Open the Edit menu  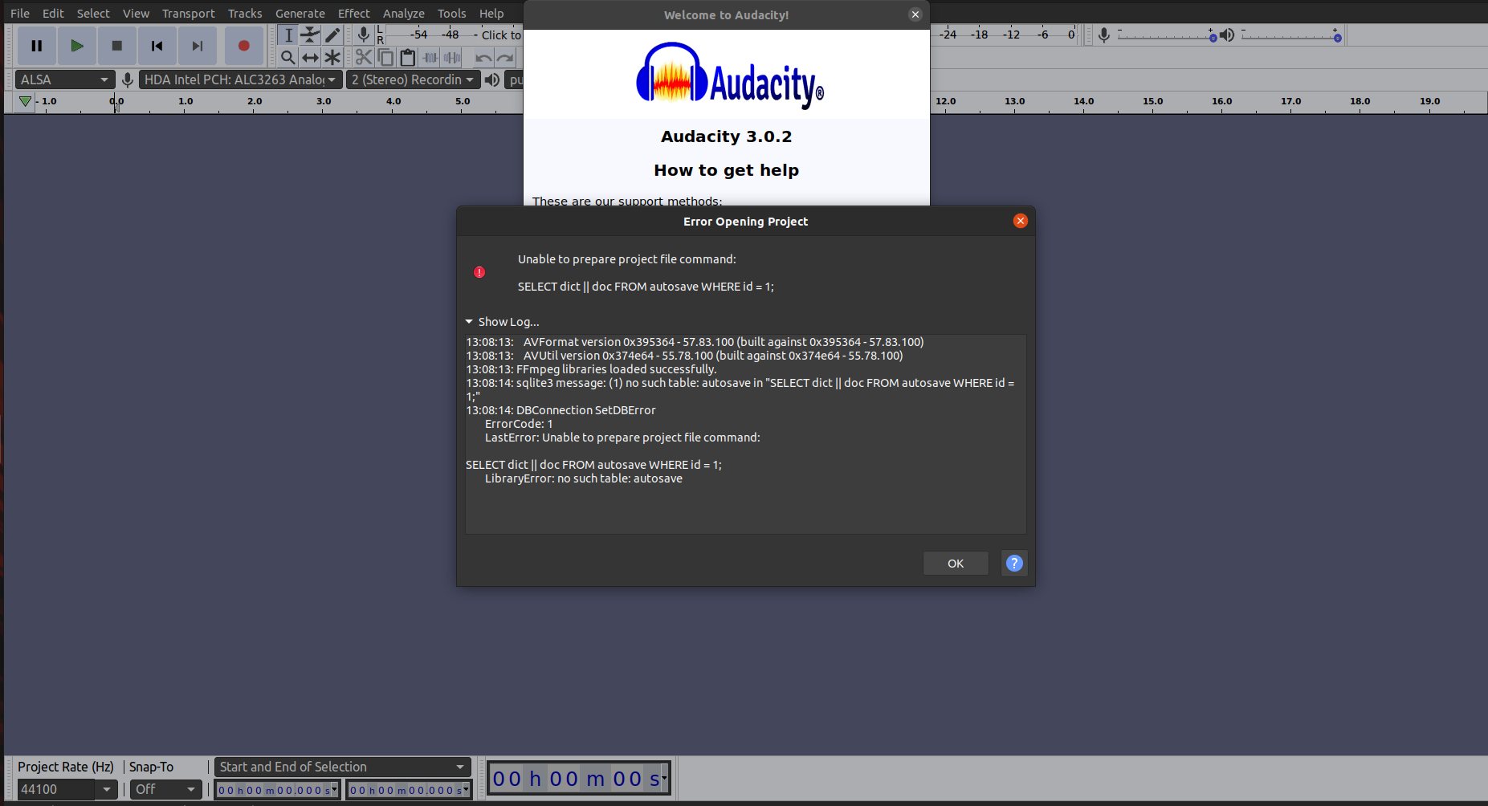pyautogui.click(x=53, y=14)
